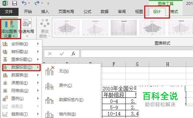Click the 坐标轴 axes menu icon
The image size is (193, 118).
pos(5,44)
